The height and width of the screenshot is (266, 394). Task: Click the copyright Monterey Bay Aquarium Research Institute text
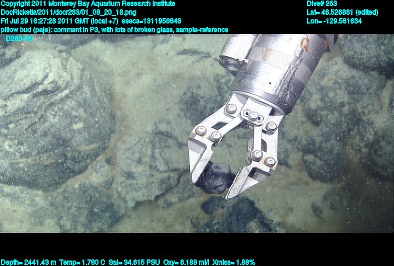click(88, 4)
